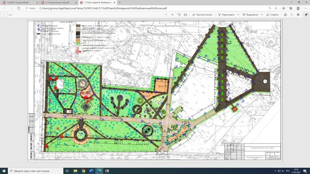
Task: Click the Прочесть вслух button
Action: (x=202, y=15)
